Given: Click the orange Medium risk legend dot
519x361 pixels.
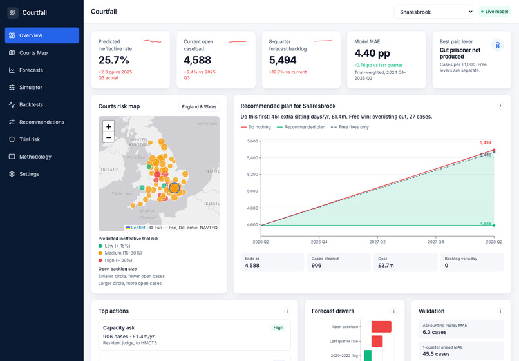Looking at the screenshot, I should (x=100, y=253).
